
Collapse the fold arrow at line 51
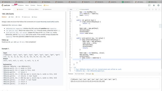pyautogui.click(x=71, y=40)
